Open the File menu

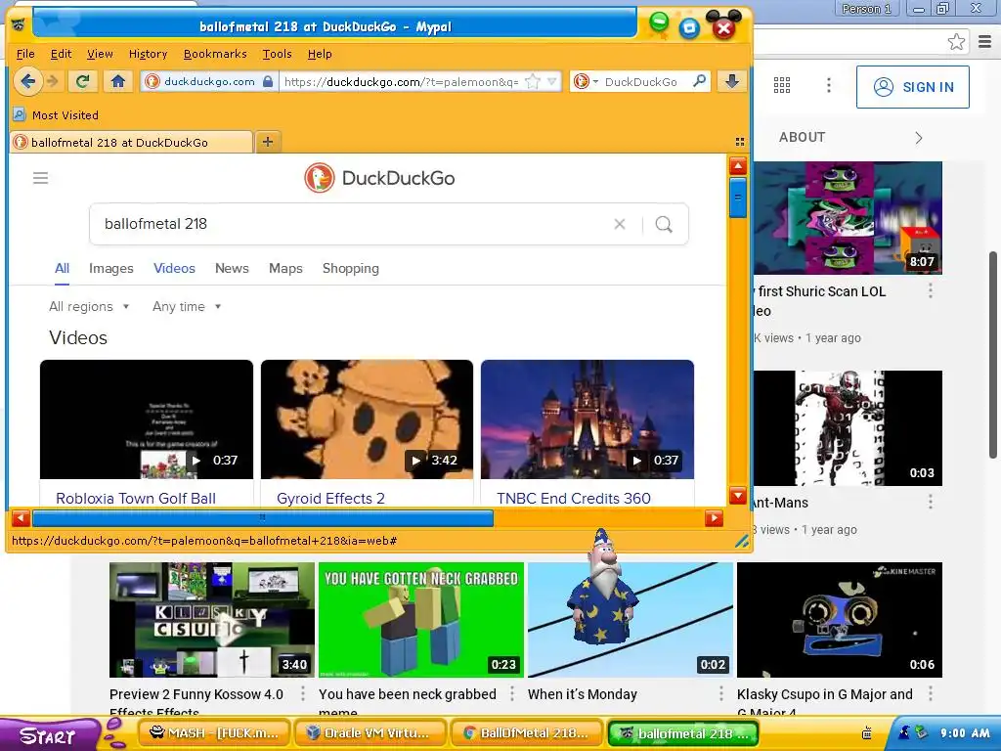pos(25,54)
